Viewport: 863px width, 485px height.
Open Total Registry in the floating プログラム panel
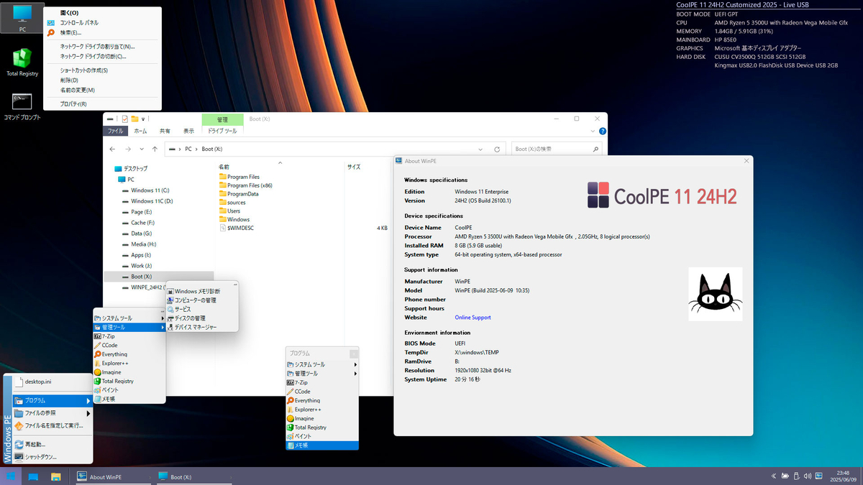pyautogui.click(x=322, y=428)
